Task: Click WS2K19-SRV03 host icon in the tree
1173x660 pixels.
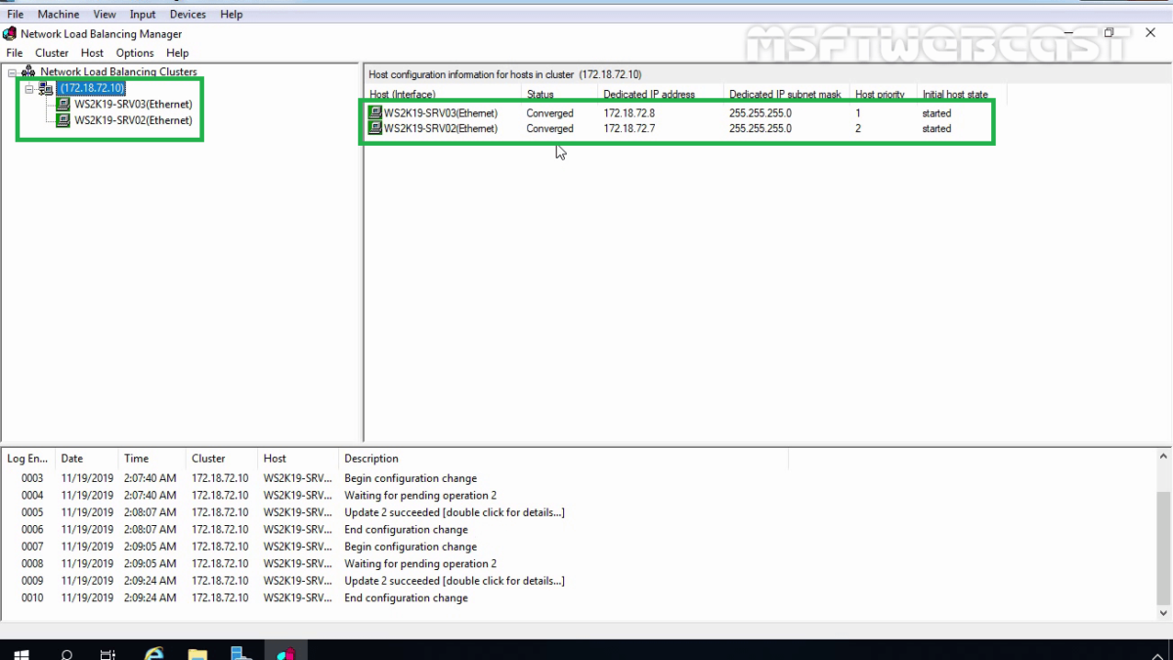Action: coord(64,104)
